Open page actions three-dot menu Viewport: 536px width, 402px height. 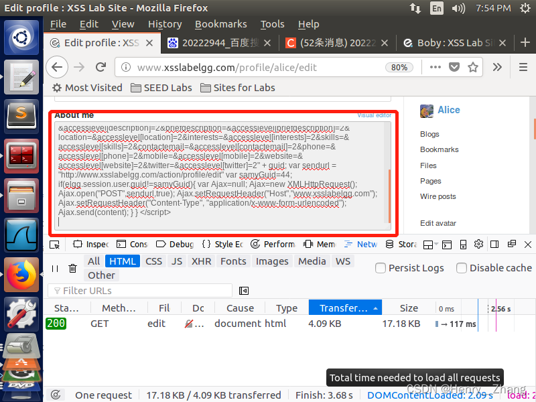click(x=435, y=67)
